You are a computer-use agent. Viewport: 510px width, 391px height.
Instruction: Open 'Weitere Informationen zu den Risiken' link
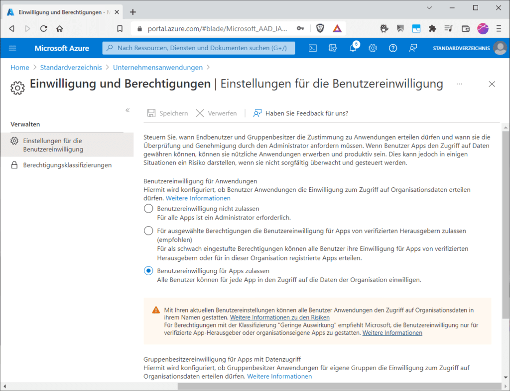pos(280,317)
